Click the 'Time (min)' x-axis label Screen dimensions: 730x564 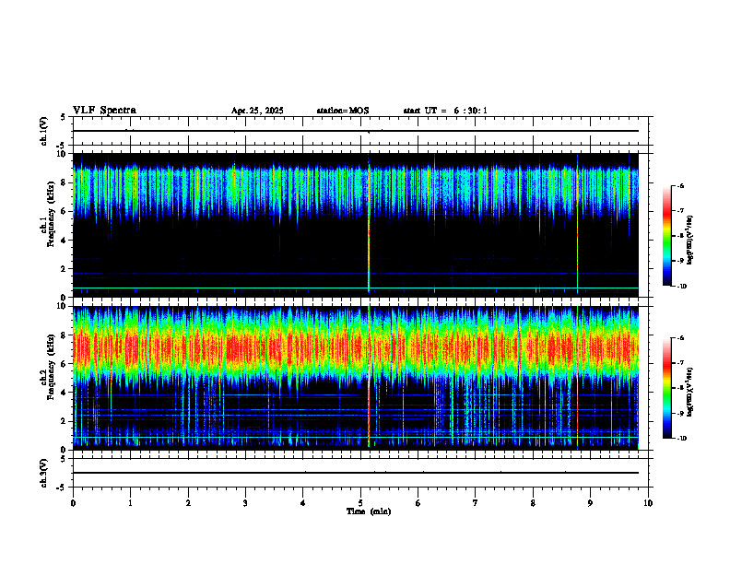pos(369,511)
